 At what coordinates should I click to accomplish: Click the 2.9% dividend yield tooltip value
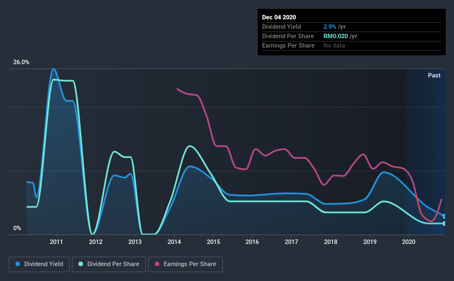[x=330, y=27]
